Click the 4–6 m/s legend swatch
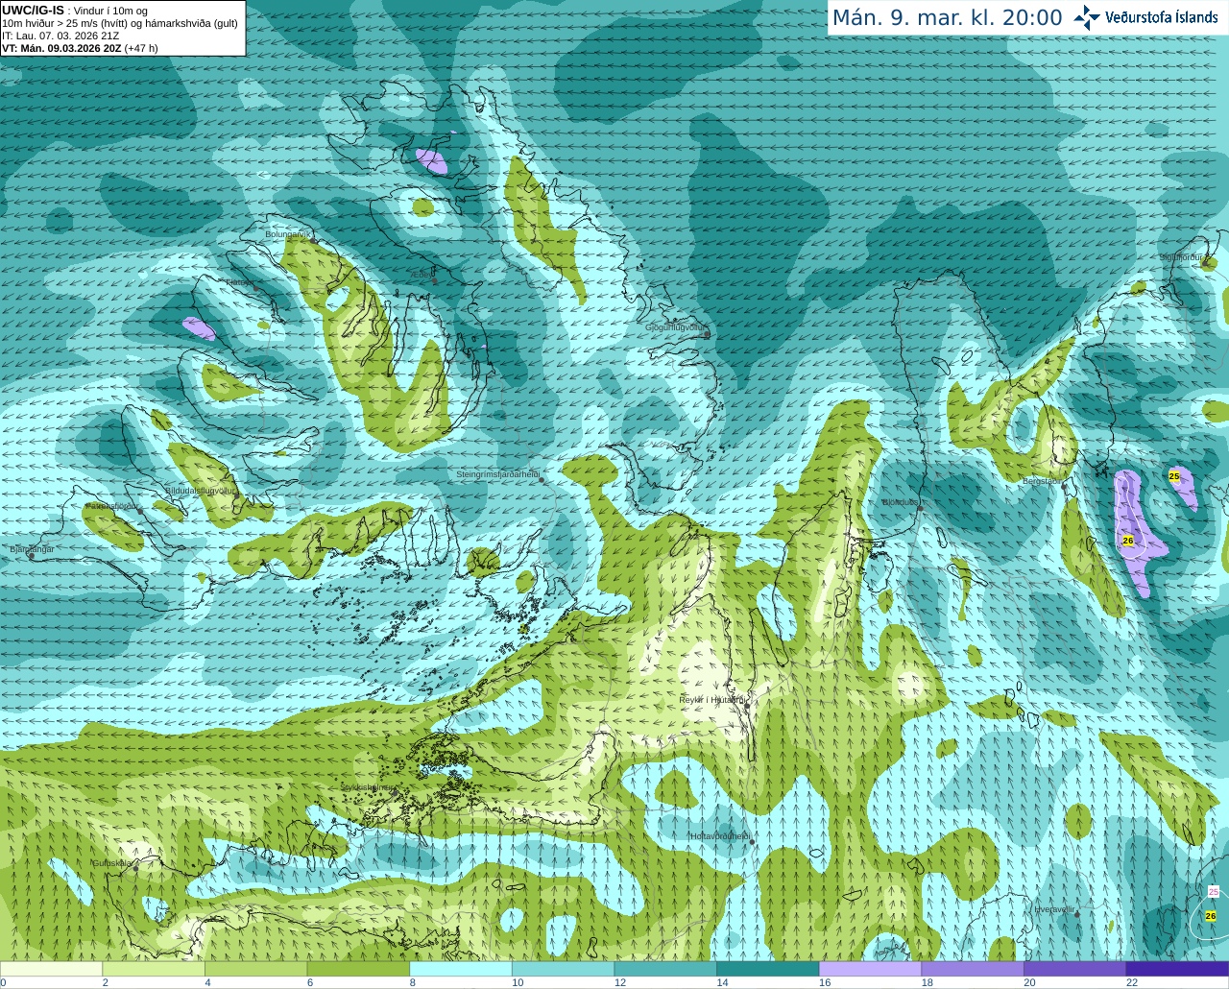The width and height of the screenshot is (1229, 989). pyautogui.click(x=255, y=969)
